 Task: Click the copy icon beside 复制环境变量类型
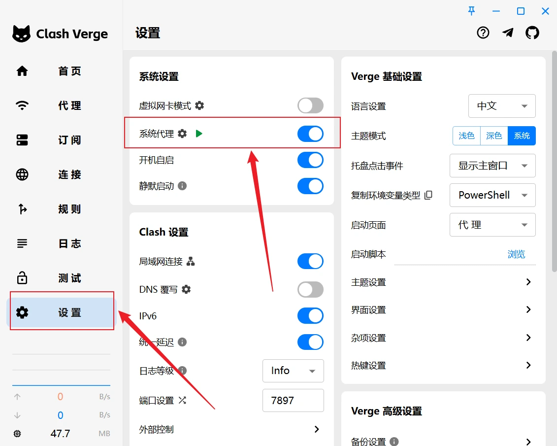(x=428, y=195)
